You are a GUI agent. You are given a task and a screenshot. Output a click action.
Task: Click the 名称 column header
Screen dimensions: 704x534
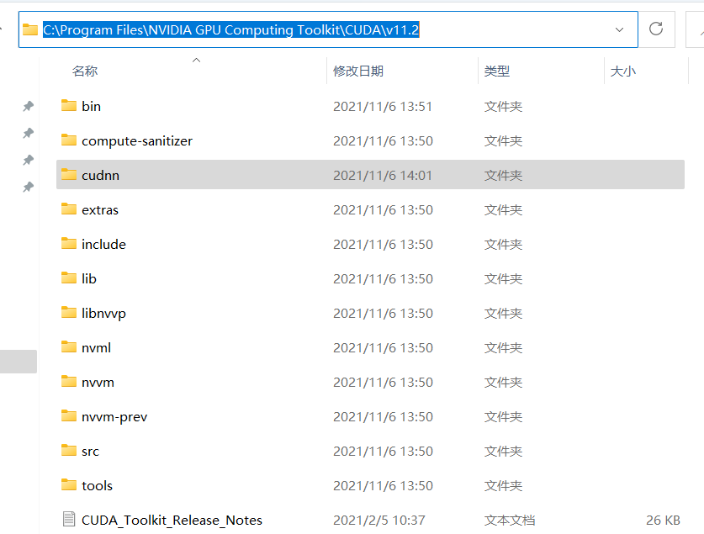[x=85, y=71]
